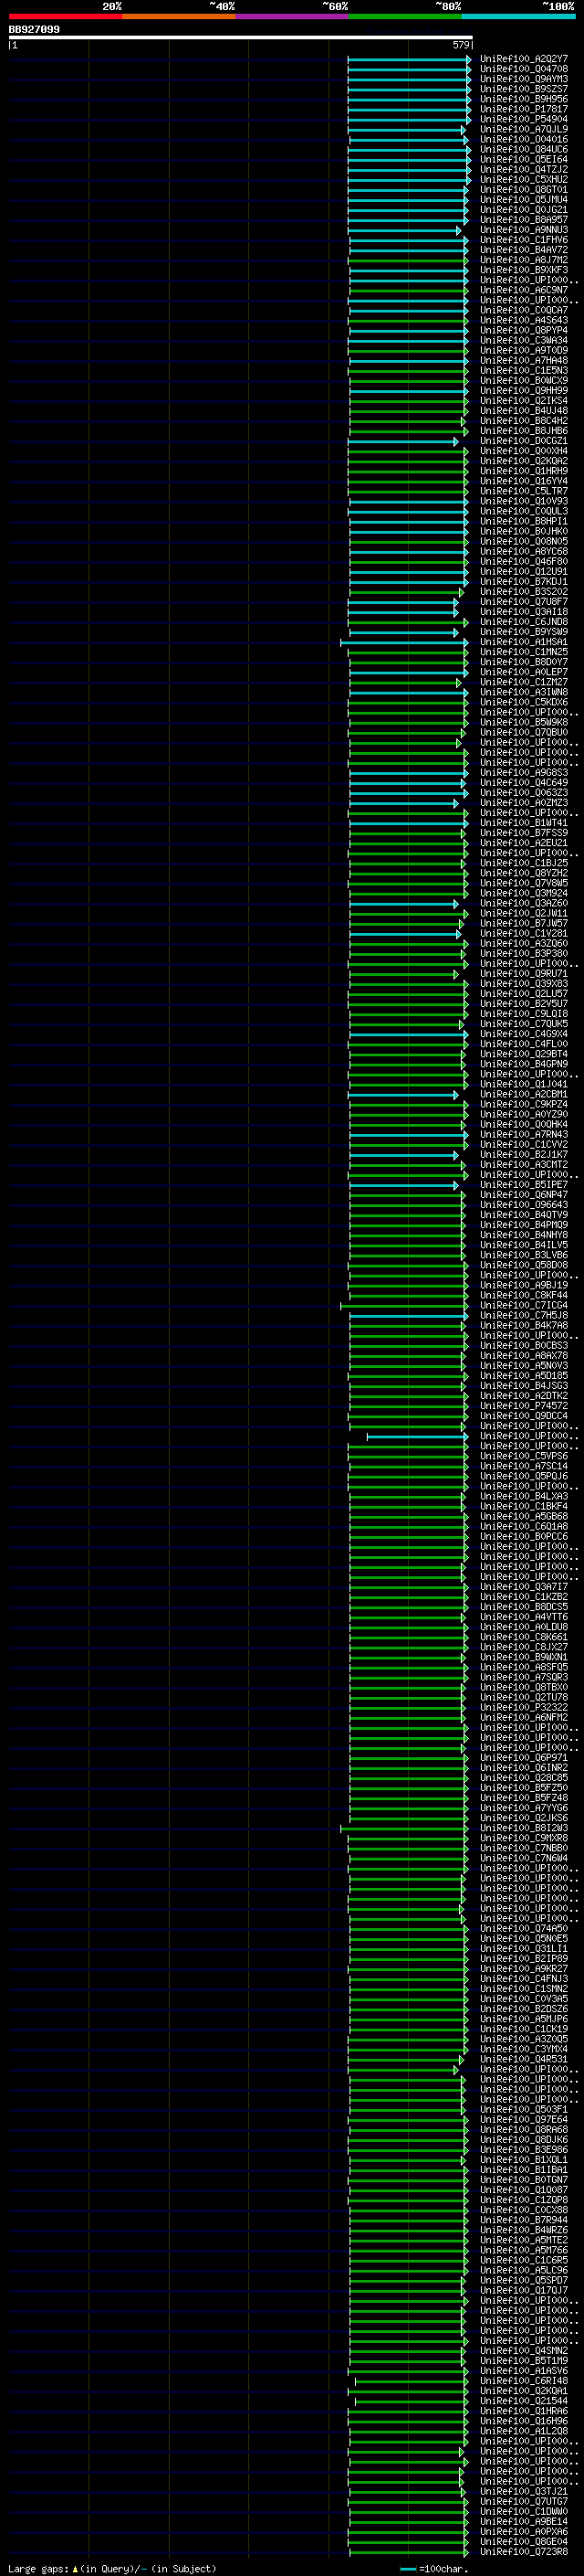Select the UniRef100_C5XHU2 label
Viewport: 584px width, 2576px height.
(523, 179)
